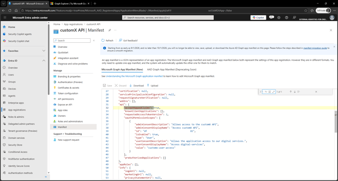
Task: Open the notifications icon in header
Action: (271, 18)
